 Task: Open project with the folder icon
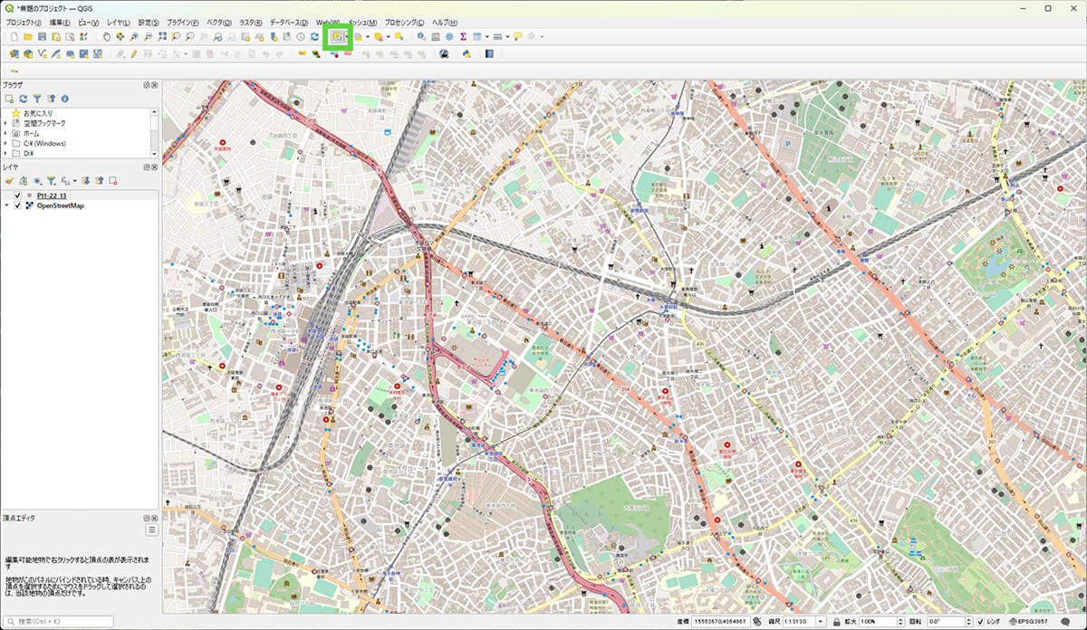point(28,36)
